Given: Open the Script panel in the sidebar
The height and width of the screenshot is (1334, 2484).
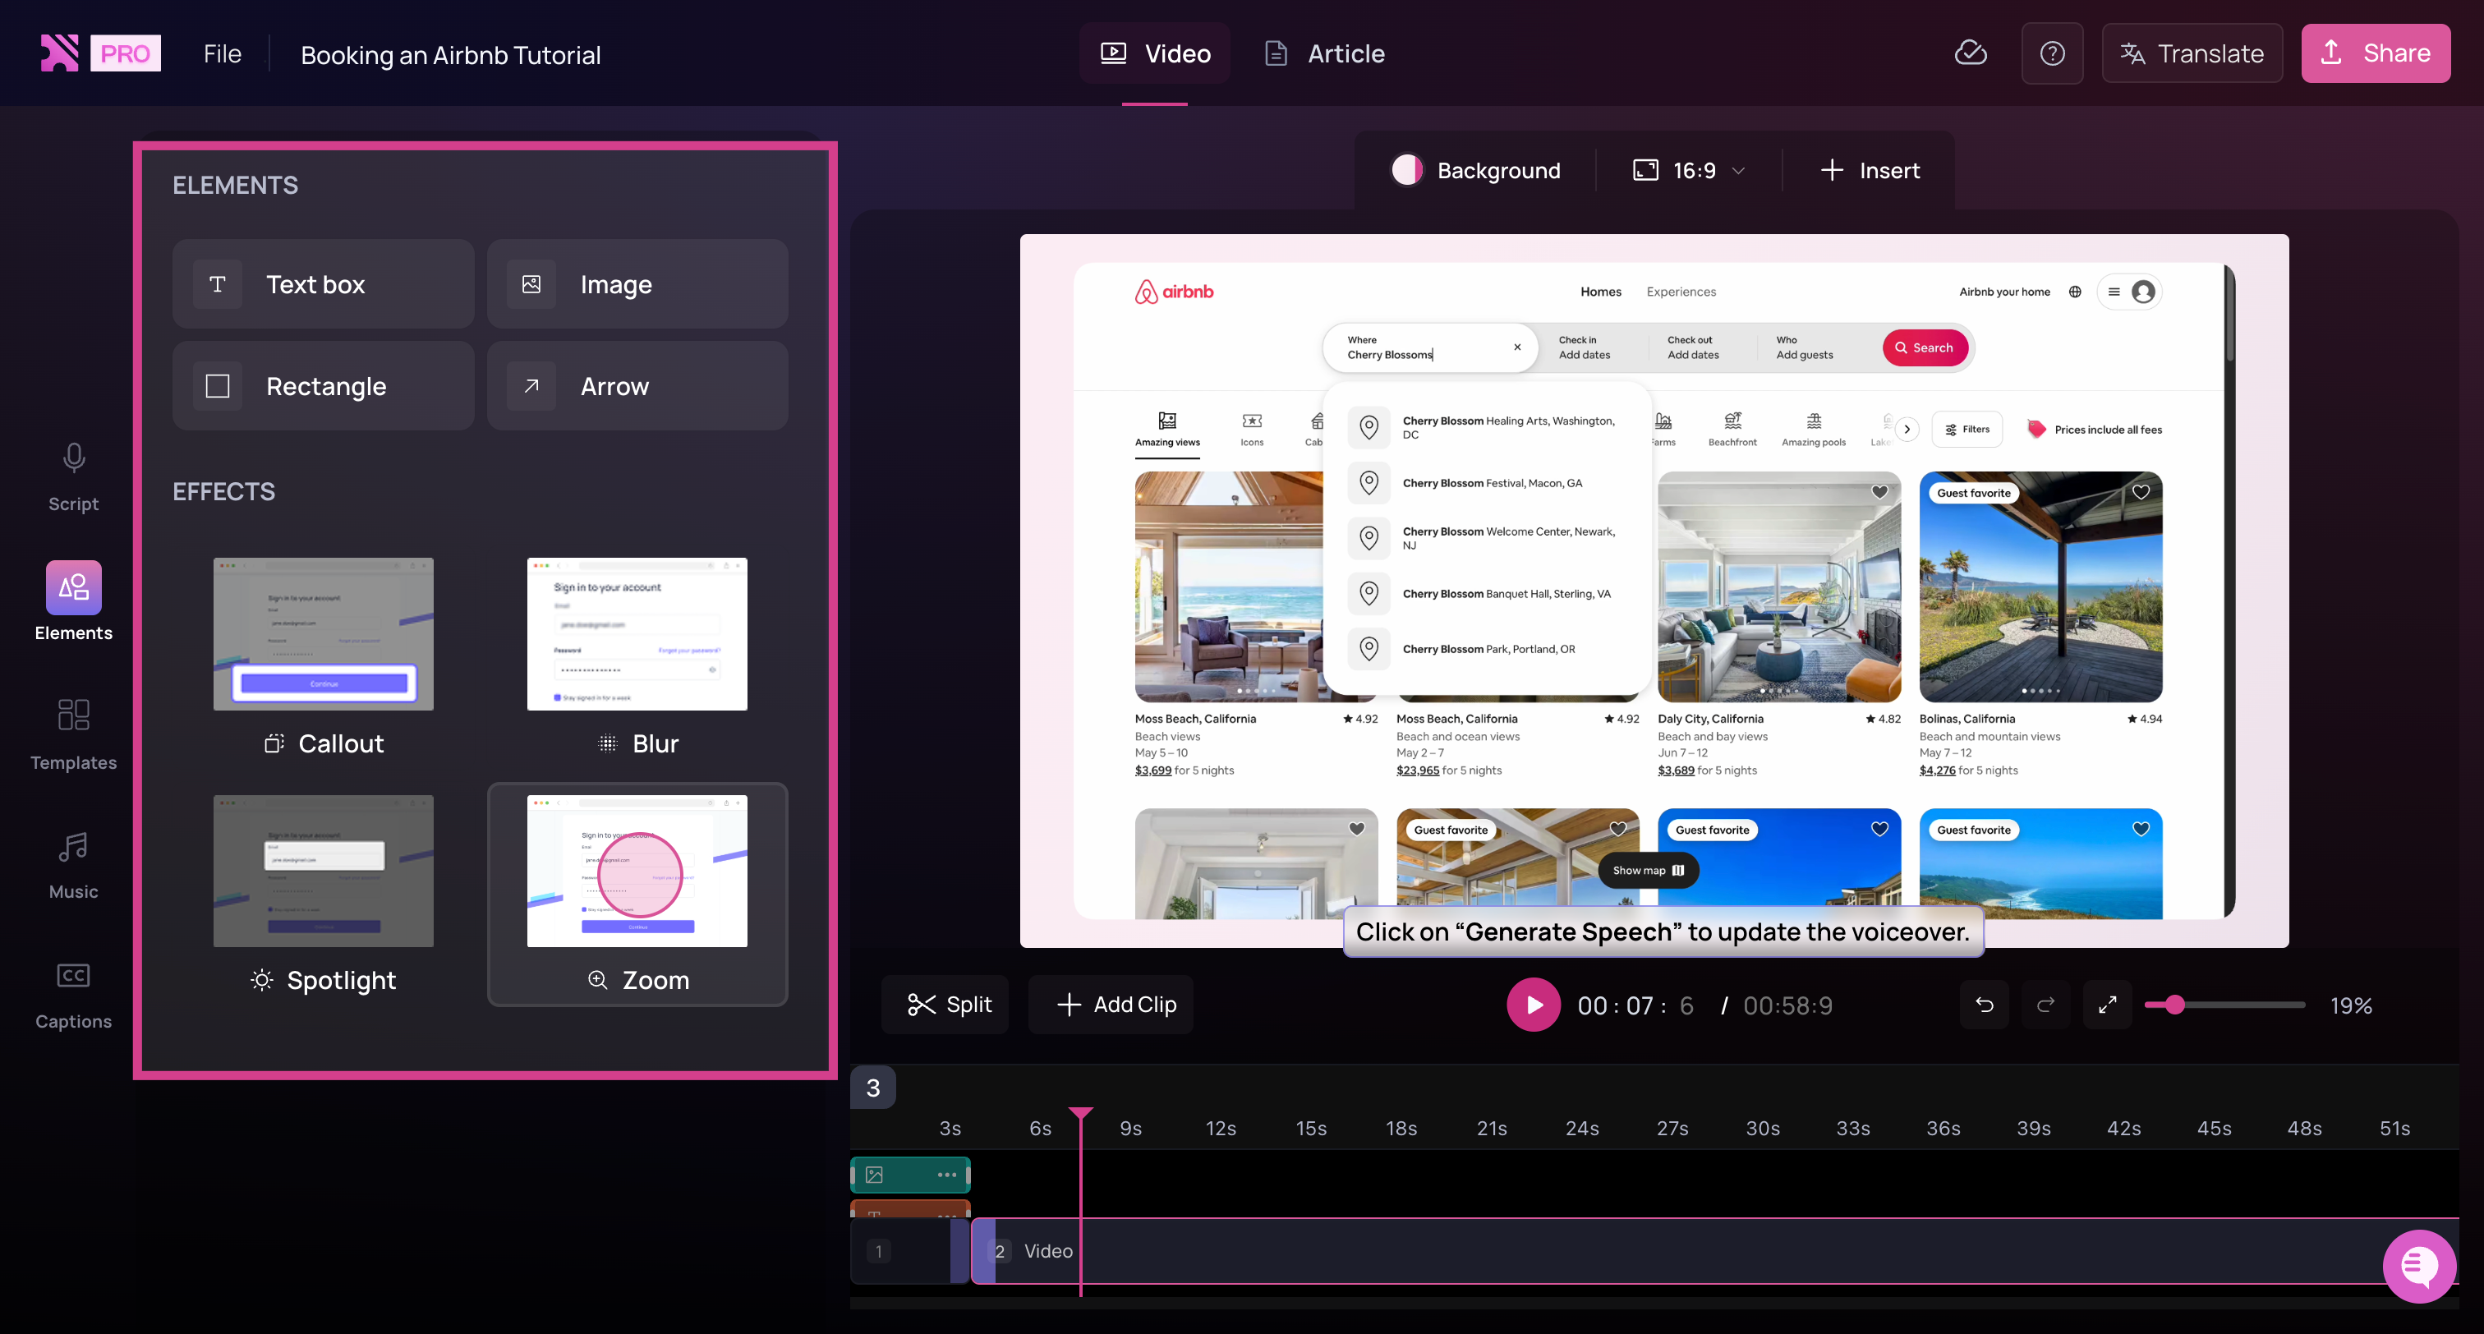Looking at the screenshot, I should click(73, 476).
